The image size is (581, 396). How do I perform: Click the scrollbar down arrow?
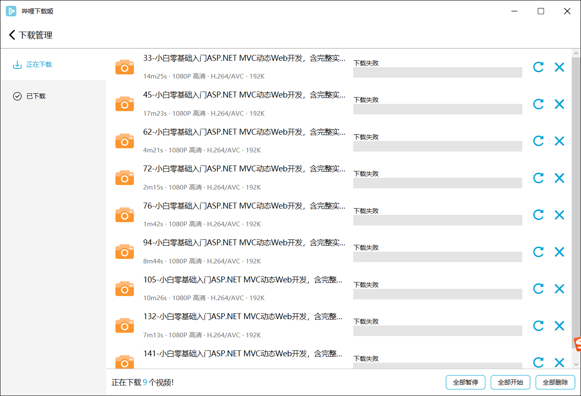[576, 364]
